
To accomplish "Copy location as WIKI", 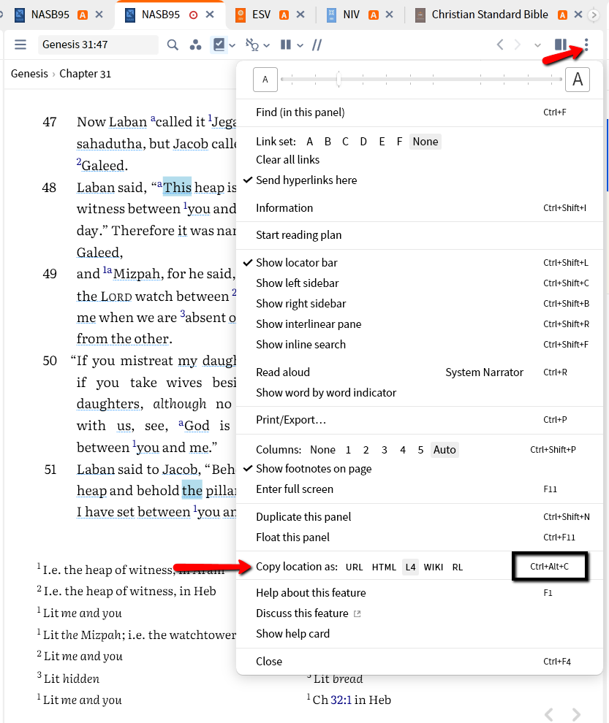I will click(433, 567).
